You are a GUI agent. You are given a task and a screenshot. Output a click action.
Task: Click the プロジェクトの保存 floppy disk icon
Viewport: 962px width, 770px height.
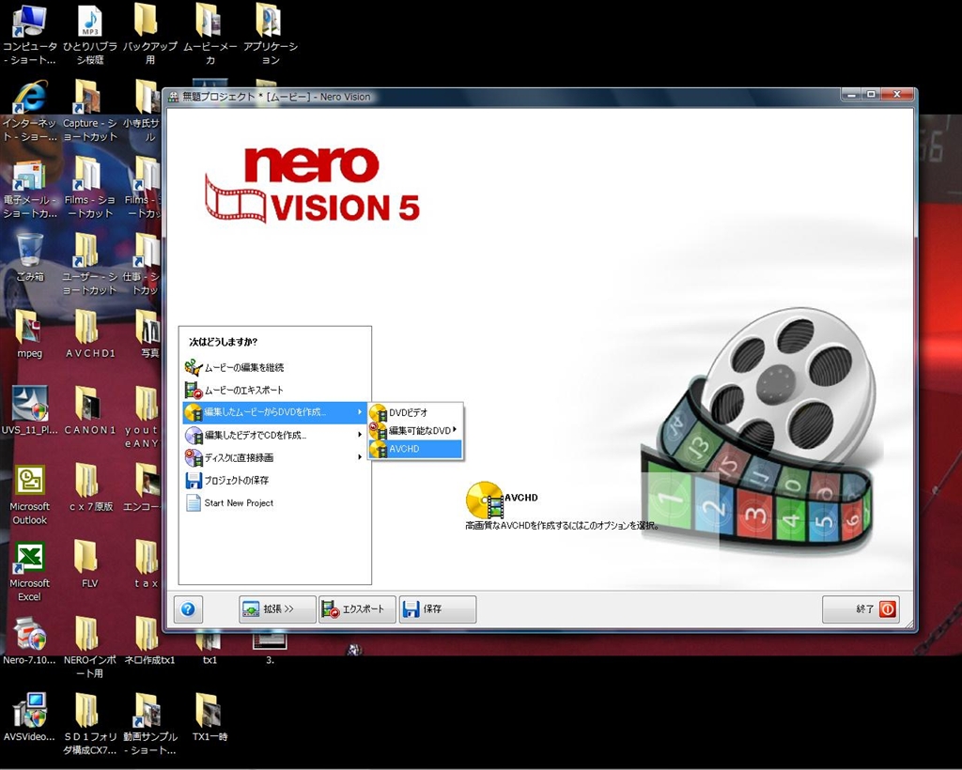coord(194,480)
